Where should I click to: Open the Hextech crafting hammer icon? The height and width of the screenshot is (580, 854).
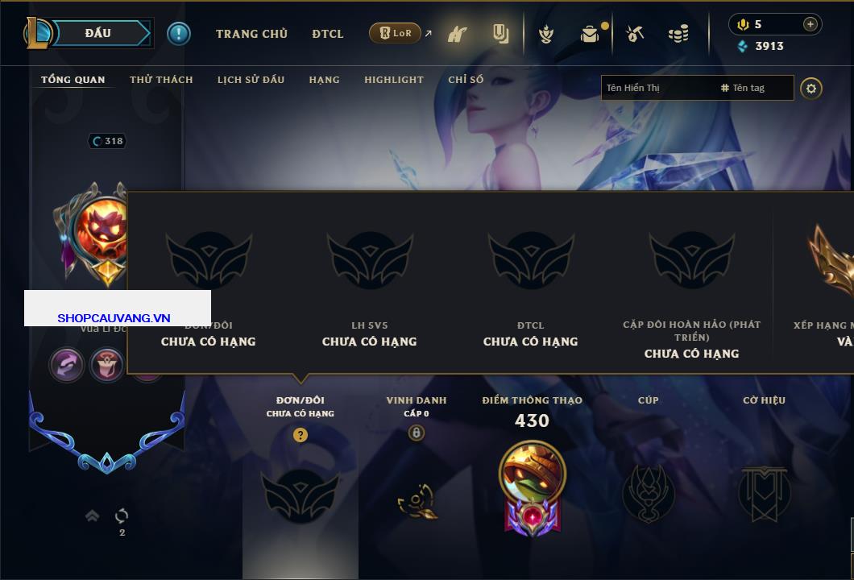point(635,34)
